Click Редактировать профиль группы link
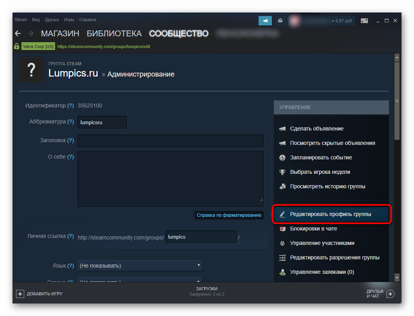Image resolution: width=414 pixels, height=316 pixels. point(330,214)
